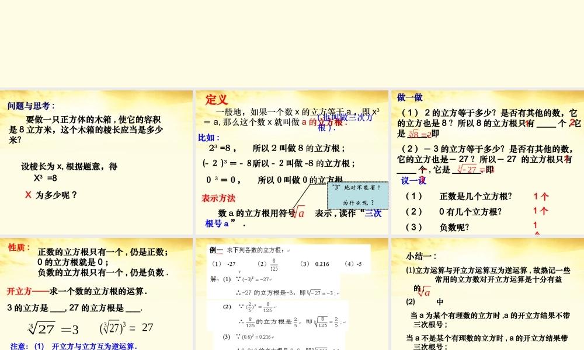
Task: Click the value 0.216 in example (3)
Action: pos(322,264)
